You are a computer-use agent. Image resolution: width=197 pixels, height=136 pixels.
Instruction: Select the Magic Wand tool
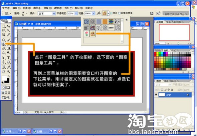[x=8, y=30]
